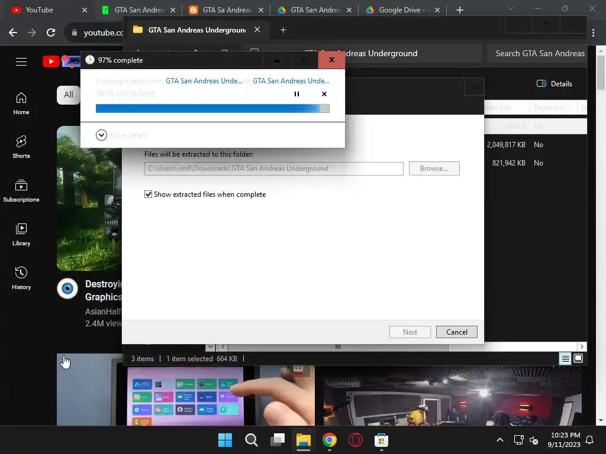Open the recording studio video thumbnail
The width and height of the screenshot is (606, 454).
tap(452, 395)
